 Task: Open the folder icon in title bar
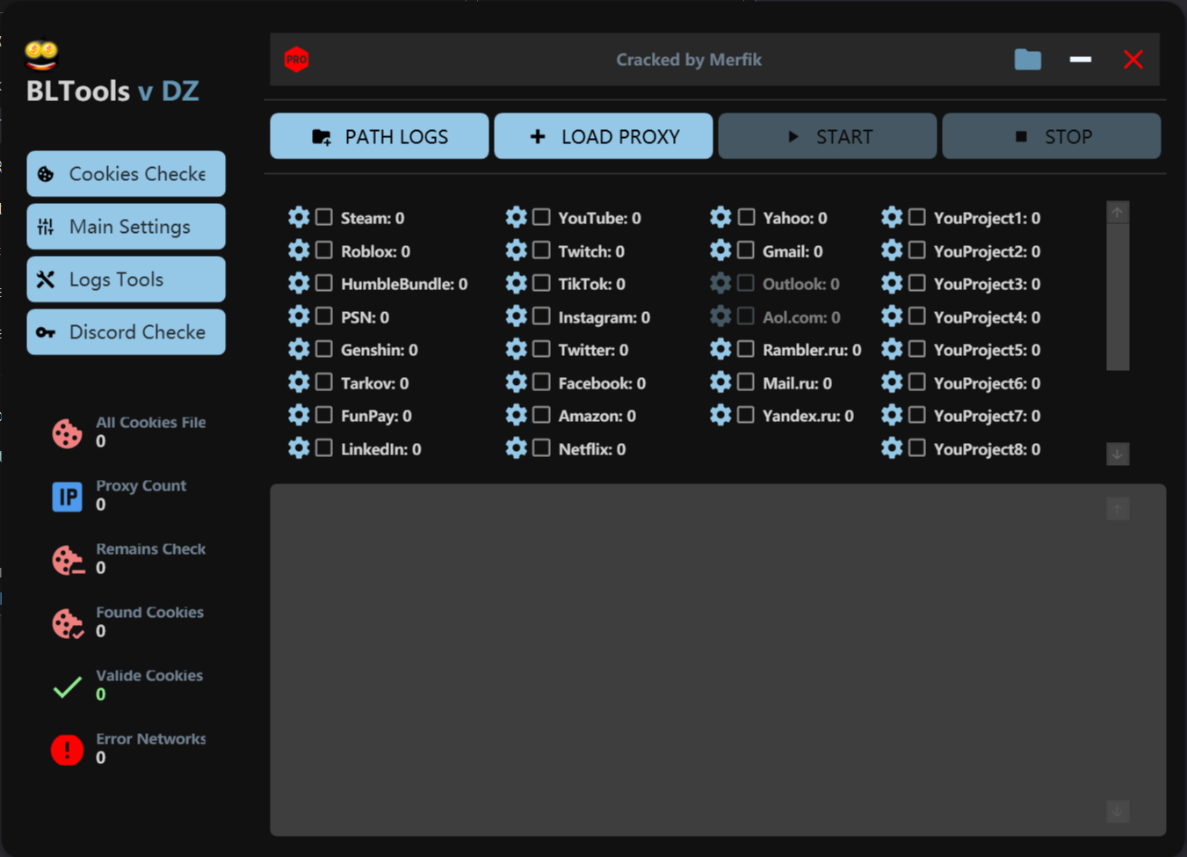pos(1027,60)
